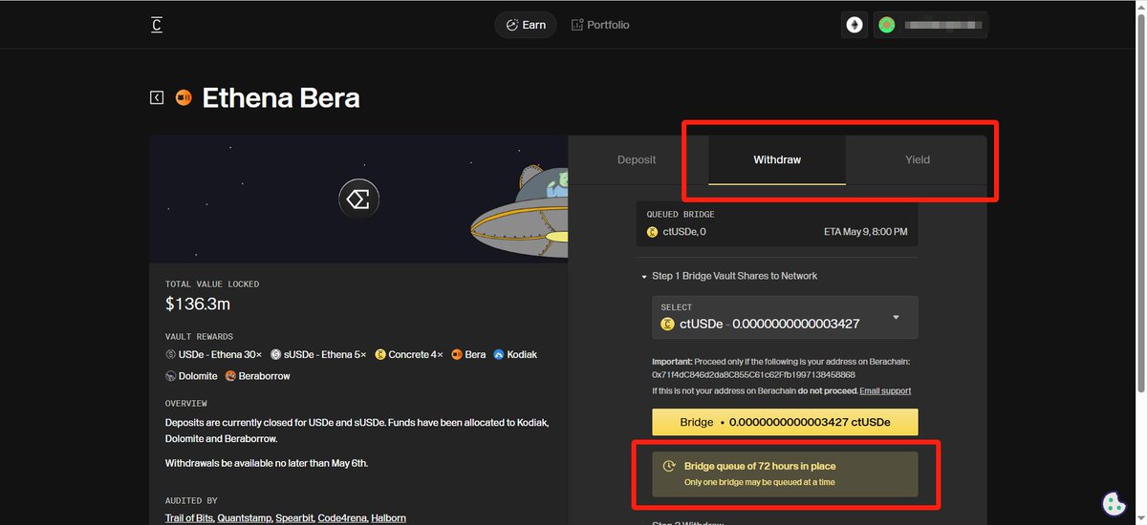This screenshot has height=525, width=1147.
Task: Click the ETA May 9, 8:00 PM text
Action: tap(866, 232)
